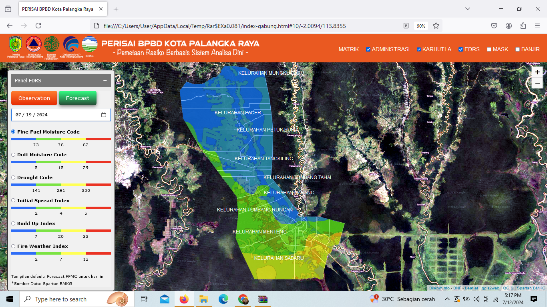The image size is (547, 307).
Task: Open the calendar date picker icon
Action: [104, 115]
